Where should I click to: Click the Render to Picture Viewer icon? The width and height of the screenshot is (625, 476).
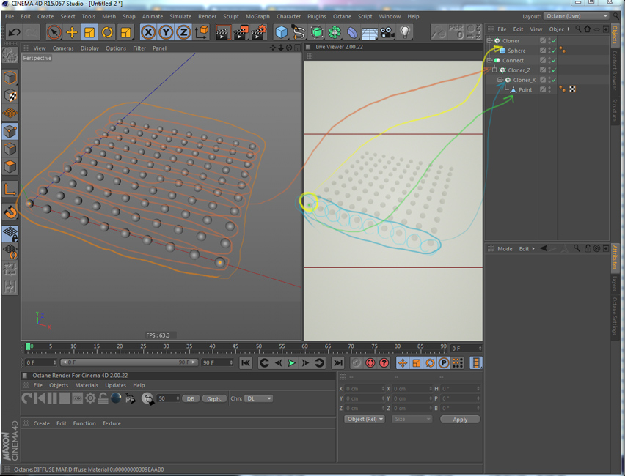pos(241,32)
